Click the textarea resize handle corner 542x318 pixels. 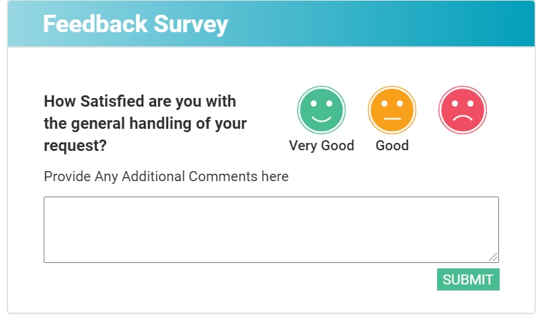coord(494,258)
